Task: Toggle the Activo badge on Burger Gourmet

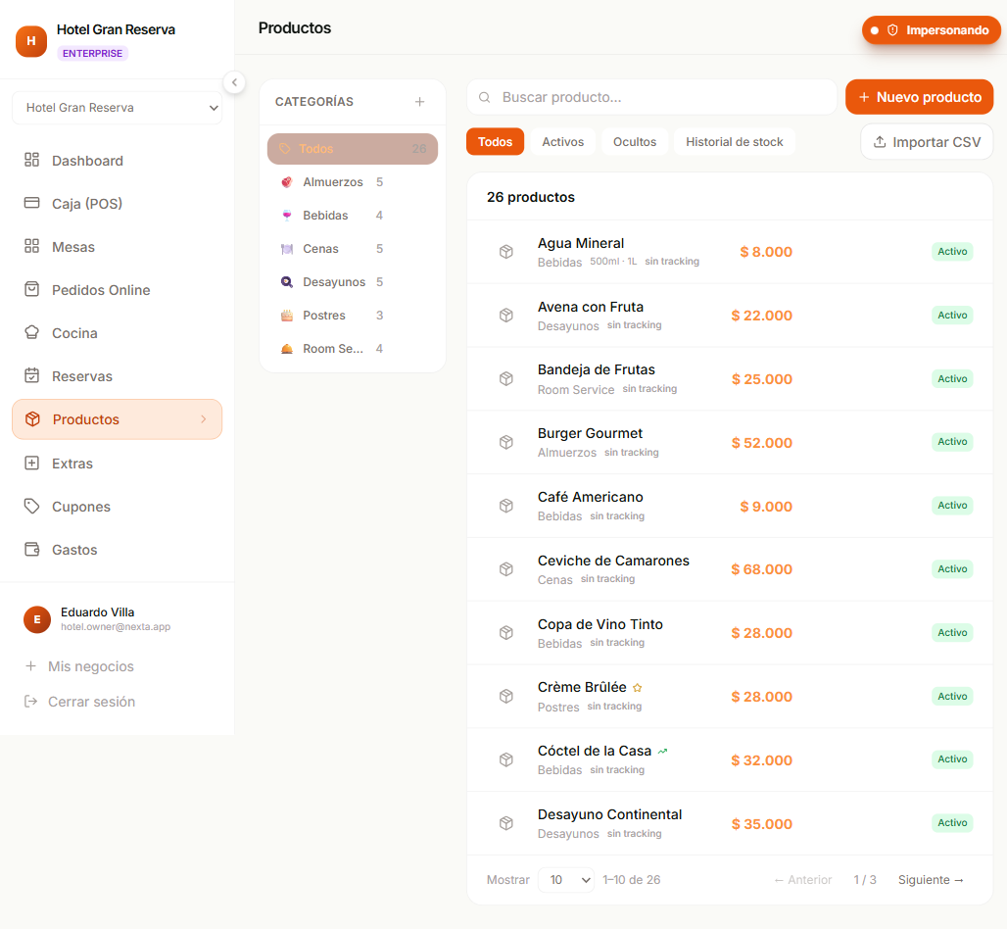Action: 952,442
